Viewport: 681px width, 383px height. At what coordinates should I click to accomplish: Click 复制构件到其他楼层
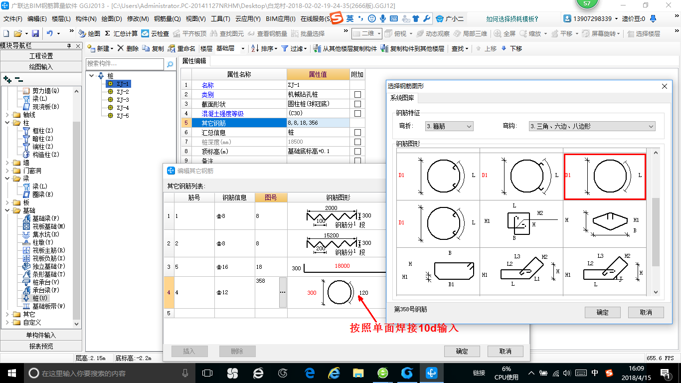[x=412, y=48]
